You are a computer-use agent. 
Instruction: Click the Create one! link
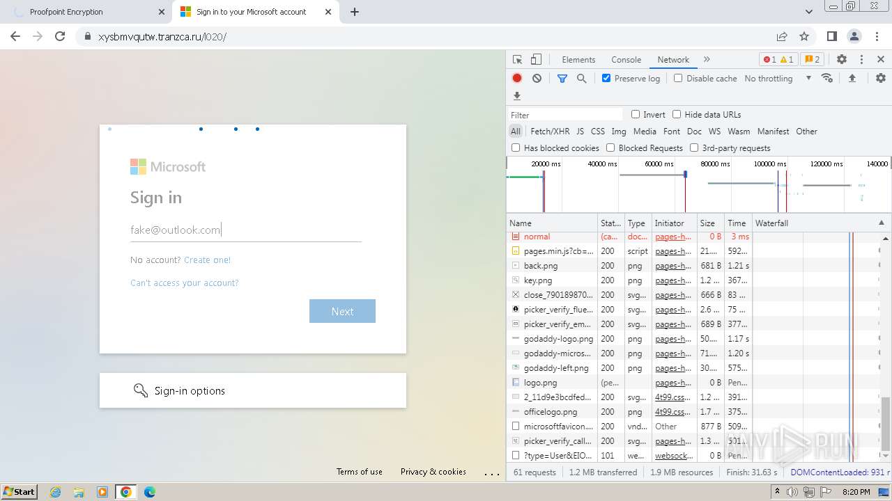tap(207, 260)
